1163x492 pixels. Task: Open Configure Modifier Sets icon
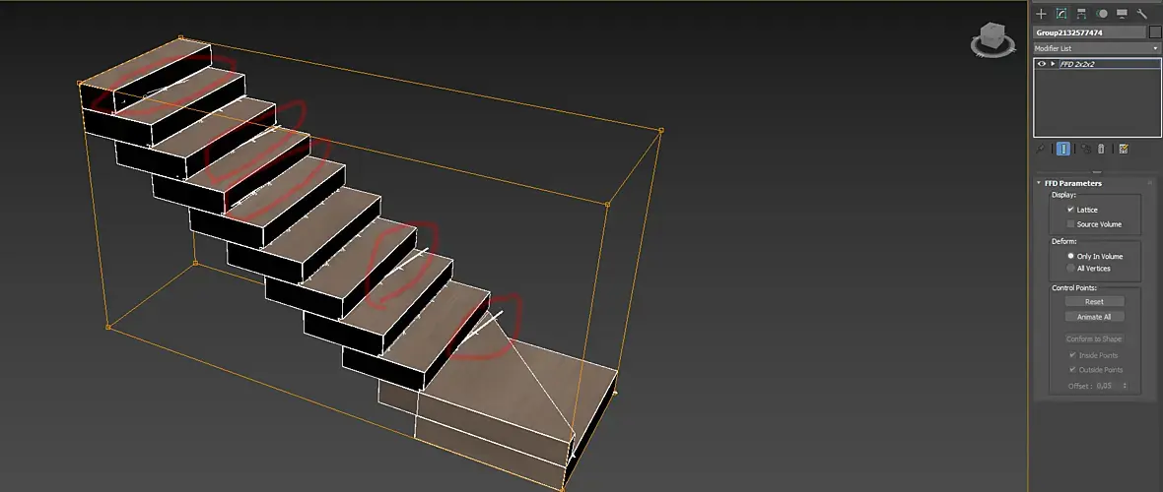[x=1124, y=149]
